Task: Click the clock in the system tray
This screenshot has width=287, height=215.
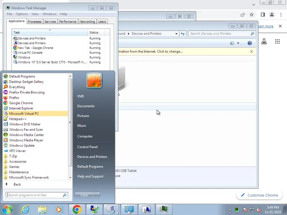Action: pyautogui.click(x=273, y=210)
